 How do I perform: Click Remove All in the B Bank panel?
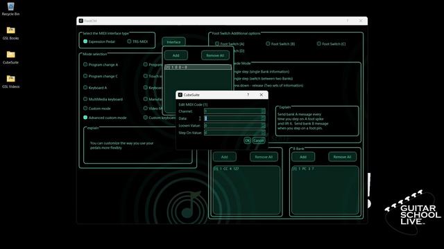point(342,157)
